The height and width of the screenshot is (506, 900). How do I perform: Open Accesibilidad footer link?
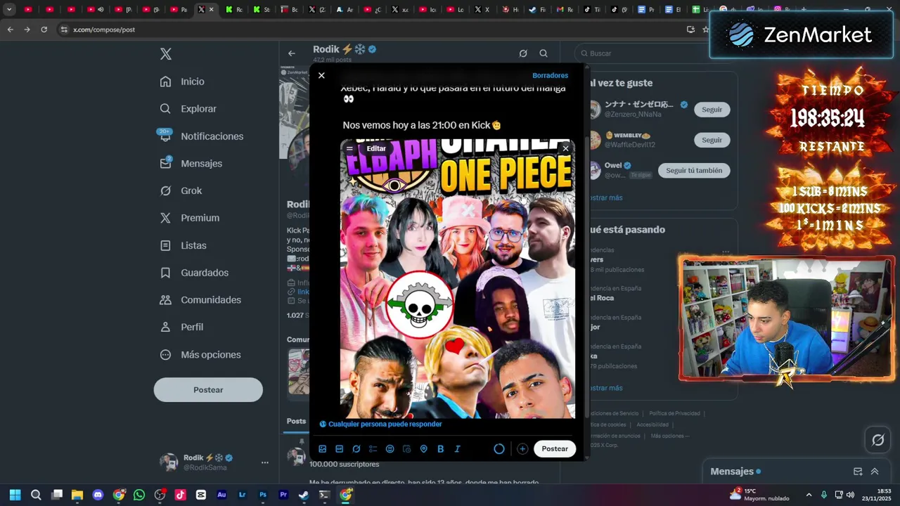pyautogui.click(x=652, y=424)
